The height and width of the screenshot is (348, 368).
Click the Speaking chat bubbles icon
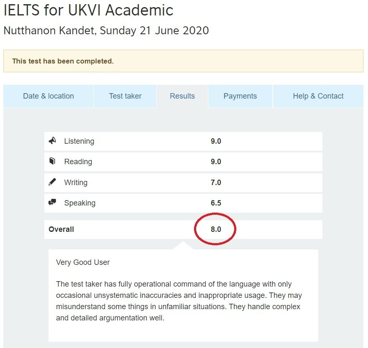[x=52, y=203]
